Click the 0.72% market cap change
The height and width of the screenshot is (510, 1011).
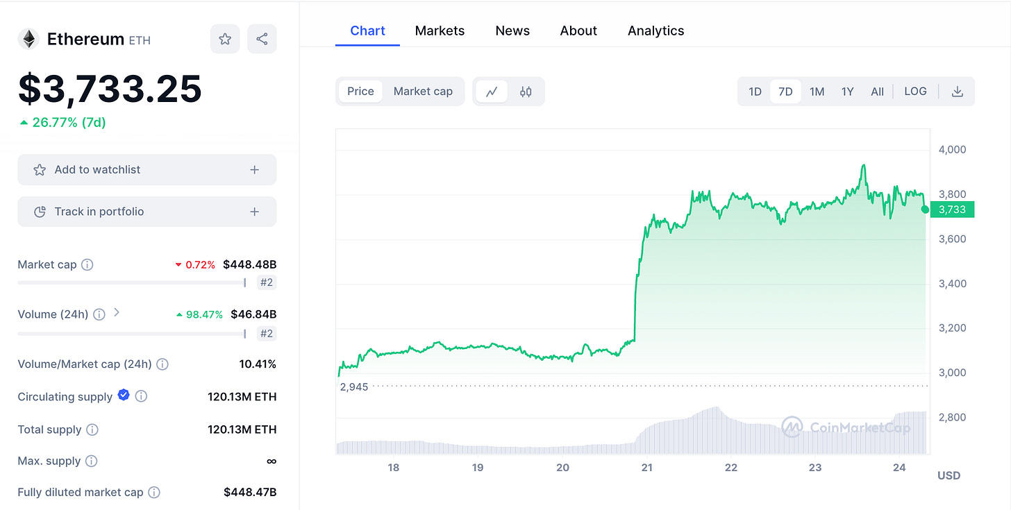point(195,265)
